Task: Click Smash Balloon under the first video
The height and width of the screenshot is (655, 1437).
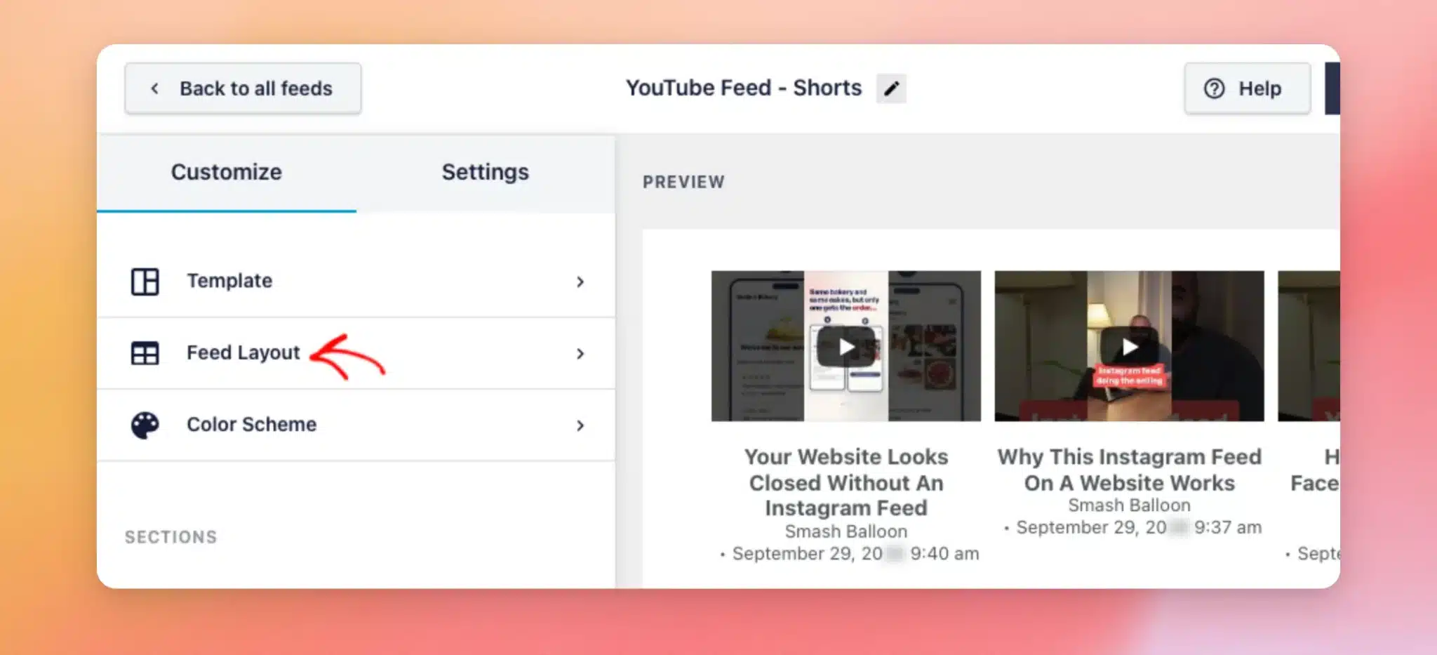Action: pyautogui.click(x=846, y=531)
